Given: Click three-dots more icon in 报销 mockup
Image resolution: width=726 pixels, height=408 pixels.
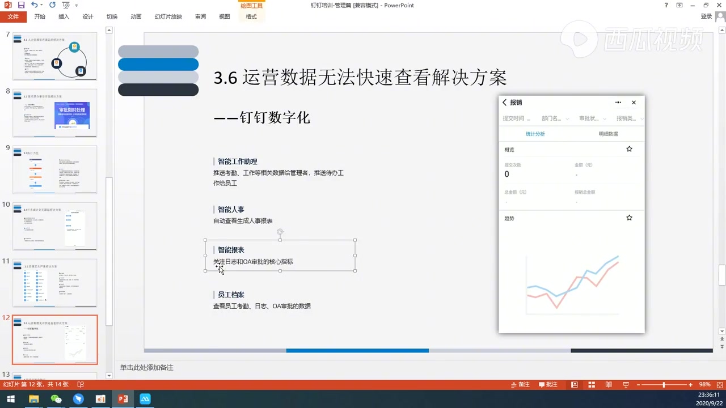Looking at the screenshot, I should pyautogui.click(x=618, y=103).
